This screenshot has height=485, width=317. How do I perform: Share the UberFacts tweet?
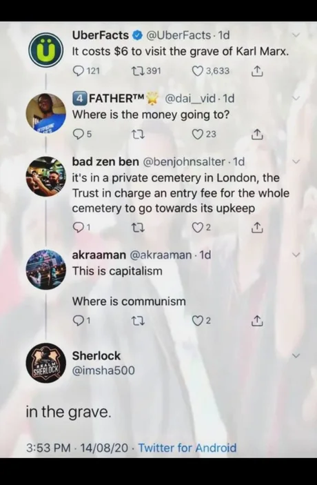click(257, 72)
